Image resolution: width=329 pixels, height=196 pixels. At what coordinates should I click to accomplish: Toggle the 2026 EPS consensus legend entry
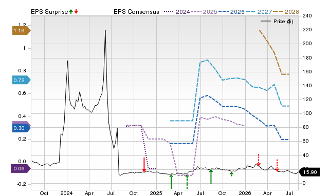[231, 12]
